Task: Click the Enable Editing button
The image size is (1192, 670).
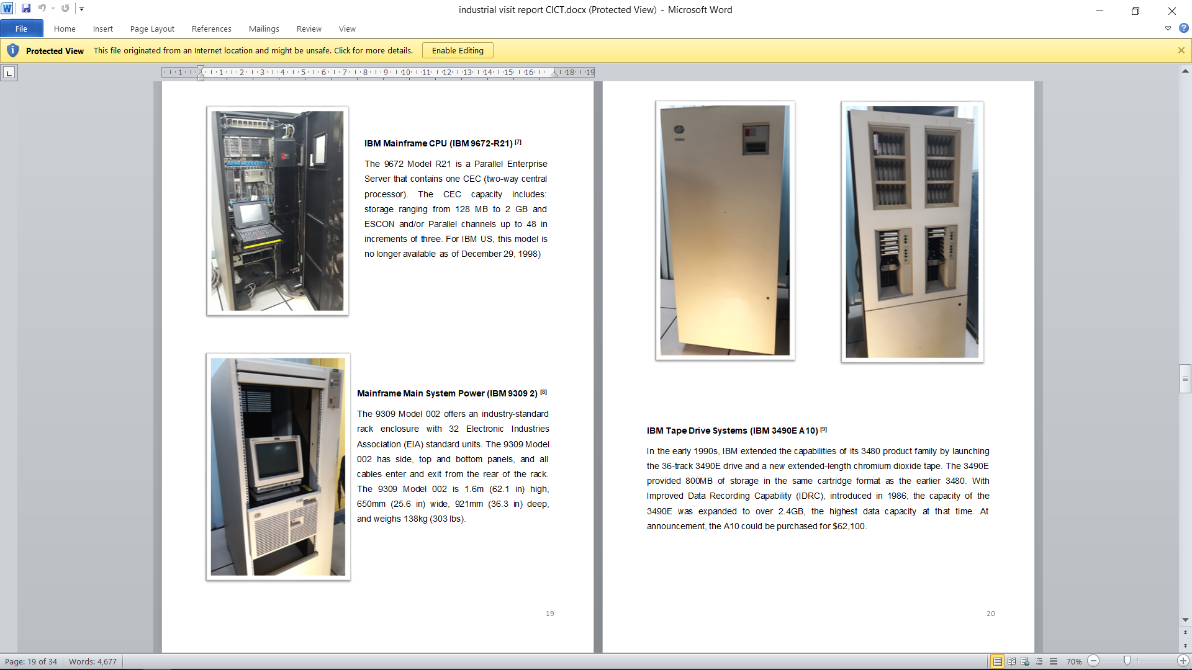Action: pos(458,50)
